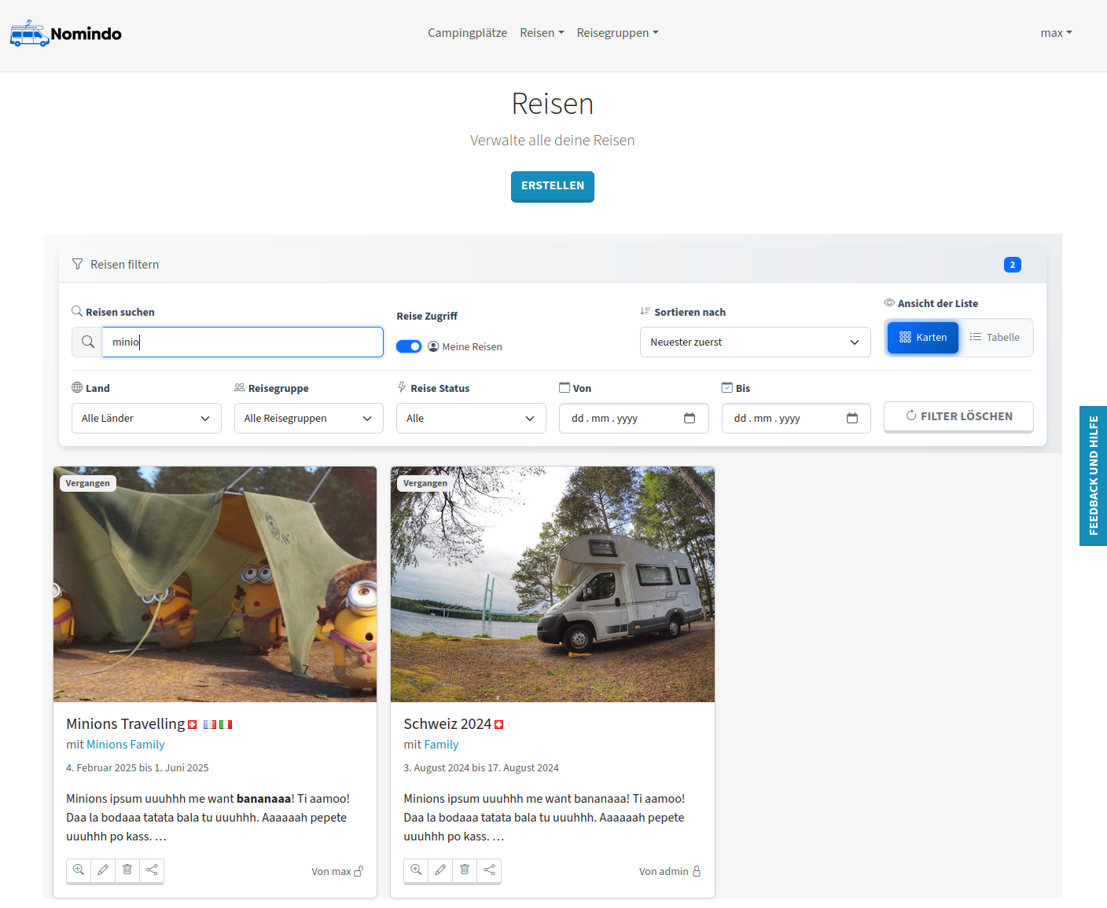
Task: Share the Schweiz 2024 trip
Action: (489, 870)
